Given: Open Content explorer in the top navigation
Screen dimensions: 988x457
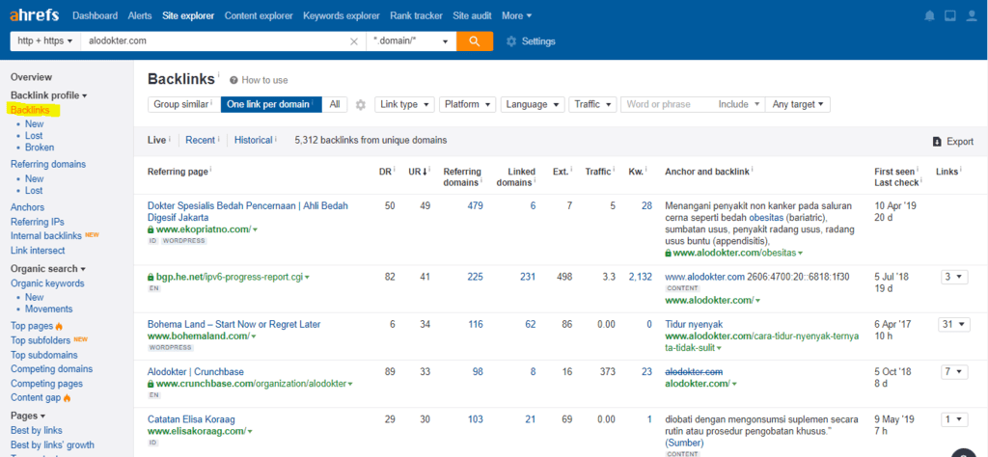Looking at the screenshot, I should click(259, 15).
